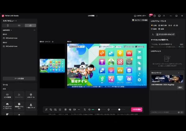Open the クリエイターキャンプ button
The image size is (186, 131).
click(x=166, y=35)
